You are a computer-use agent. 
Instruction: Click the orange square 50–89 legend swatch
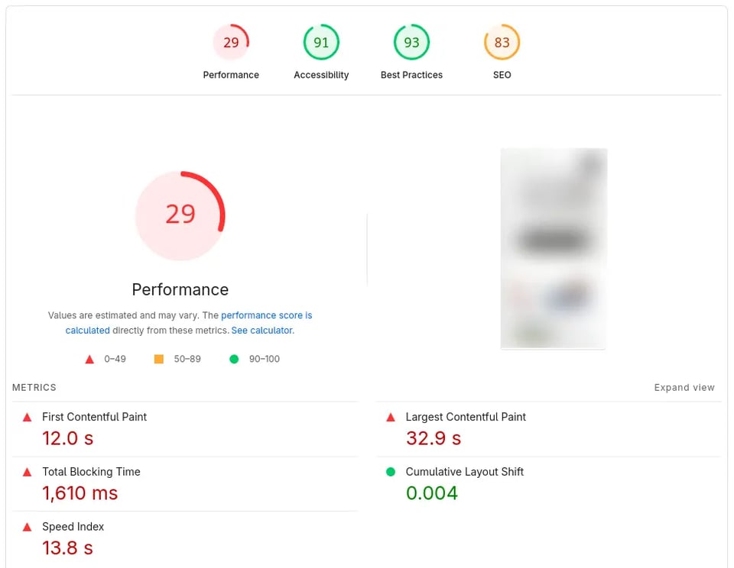159,359
